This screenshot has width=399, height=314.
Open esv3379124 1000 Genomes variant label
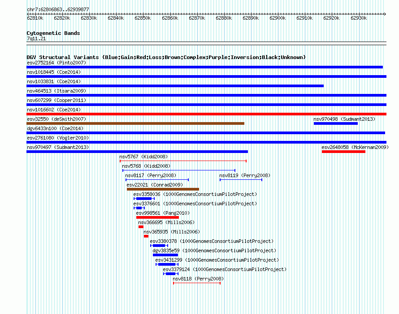click(225, 269)
